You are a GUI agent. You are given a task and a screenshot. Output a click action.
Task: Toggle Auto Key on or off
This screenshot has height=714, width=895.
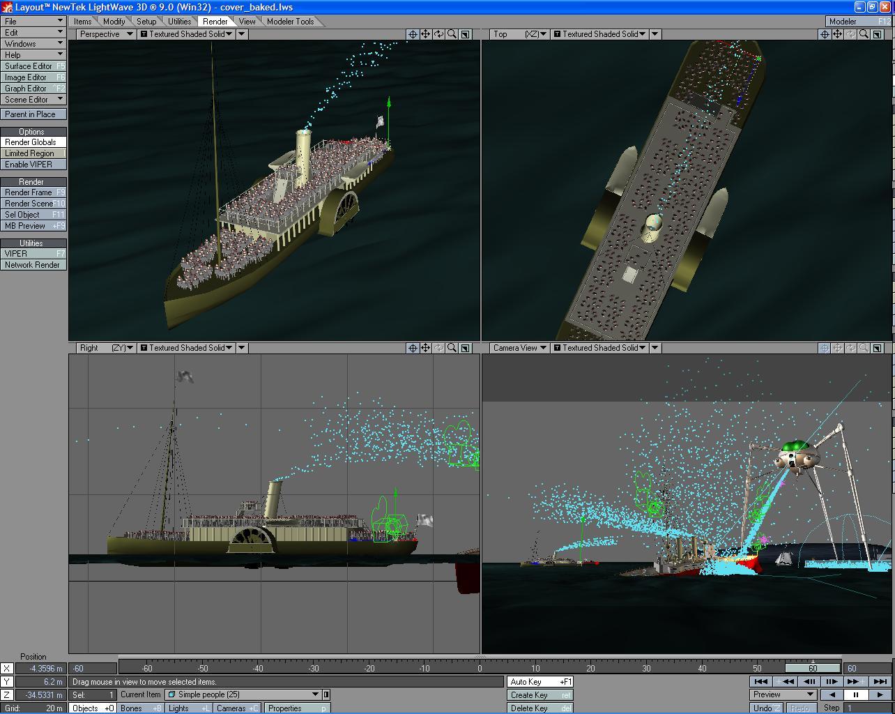pyautogui.click(x=540, y=682)
